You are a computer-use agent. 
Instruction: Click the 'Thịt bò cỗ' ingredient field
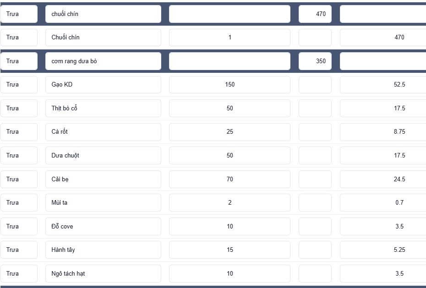coord(103,109)
